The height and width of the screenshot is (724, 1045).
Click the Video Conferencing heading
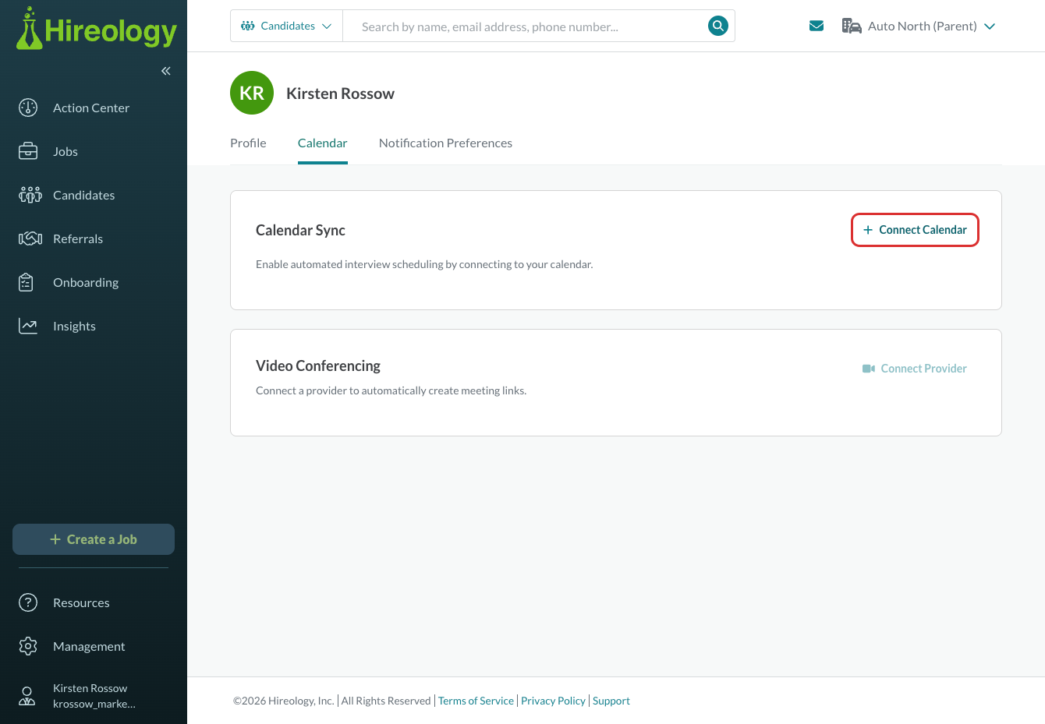(x=318, y=366)
